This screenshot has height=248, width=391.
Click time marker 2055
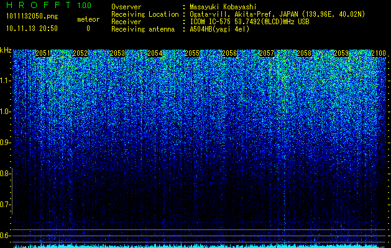192,53
